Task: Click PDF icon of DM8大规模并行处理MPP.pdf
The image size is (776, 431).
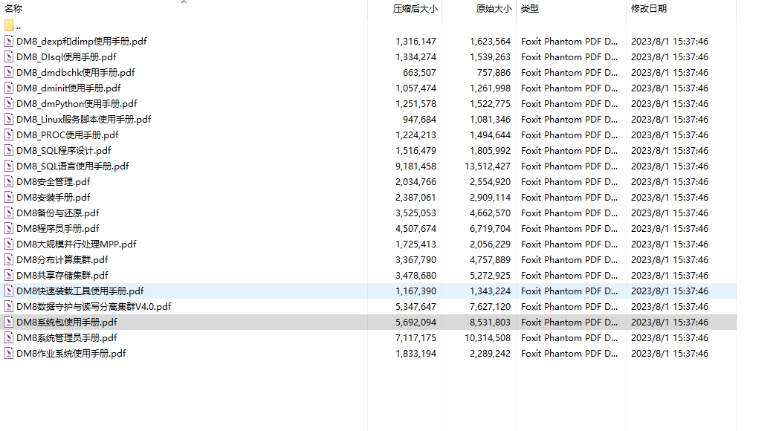Action: coord(9,244)
